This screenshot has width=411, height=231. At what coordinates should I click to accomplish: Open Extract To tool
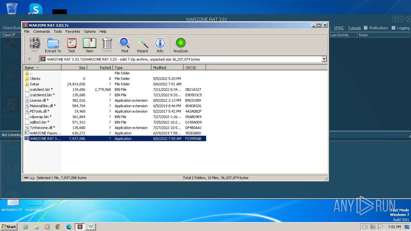53,45
